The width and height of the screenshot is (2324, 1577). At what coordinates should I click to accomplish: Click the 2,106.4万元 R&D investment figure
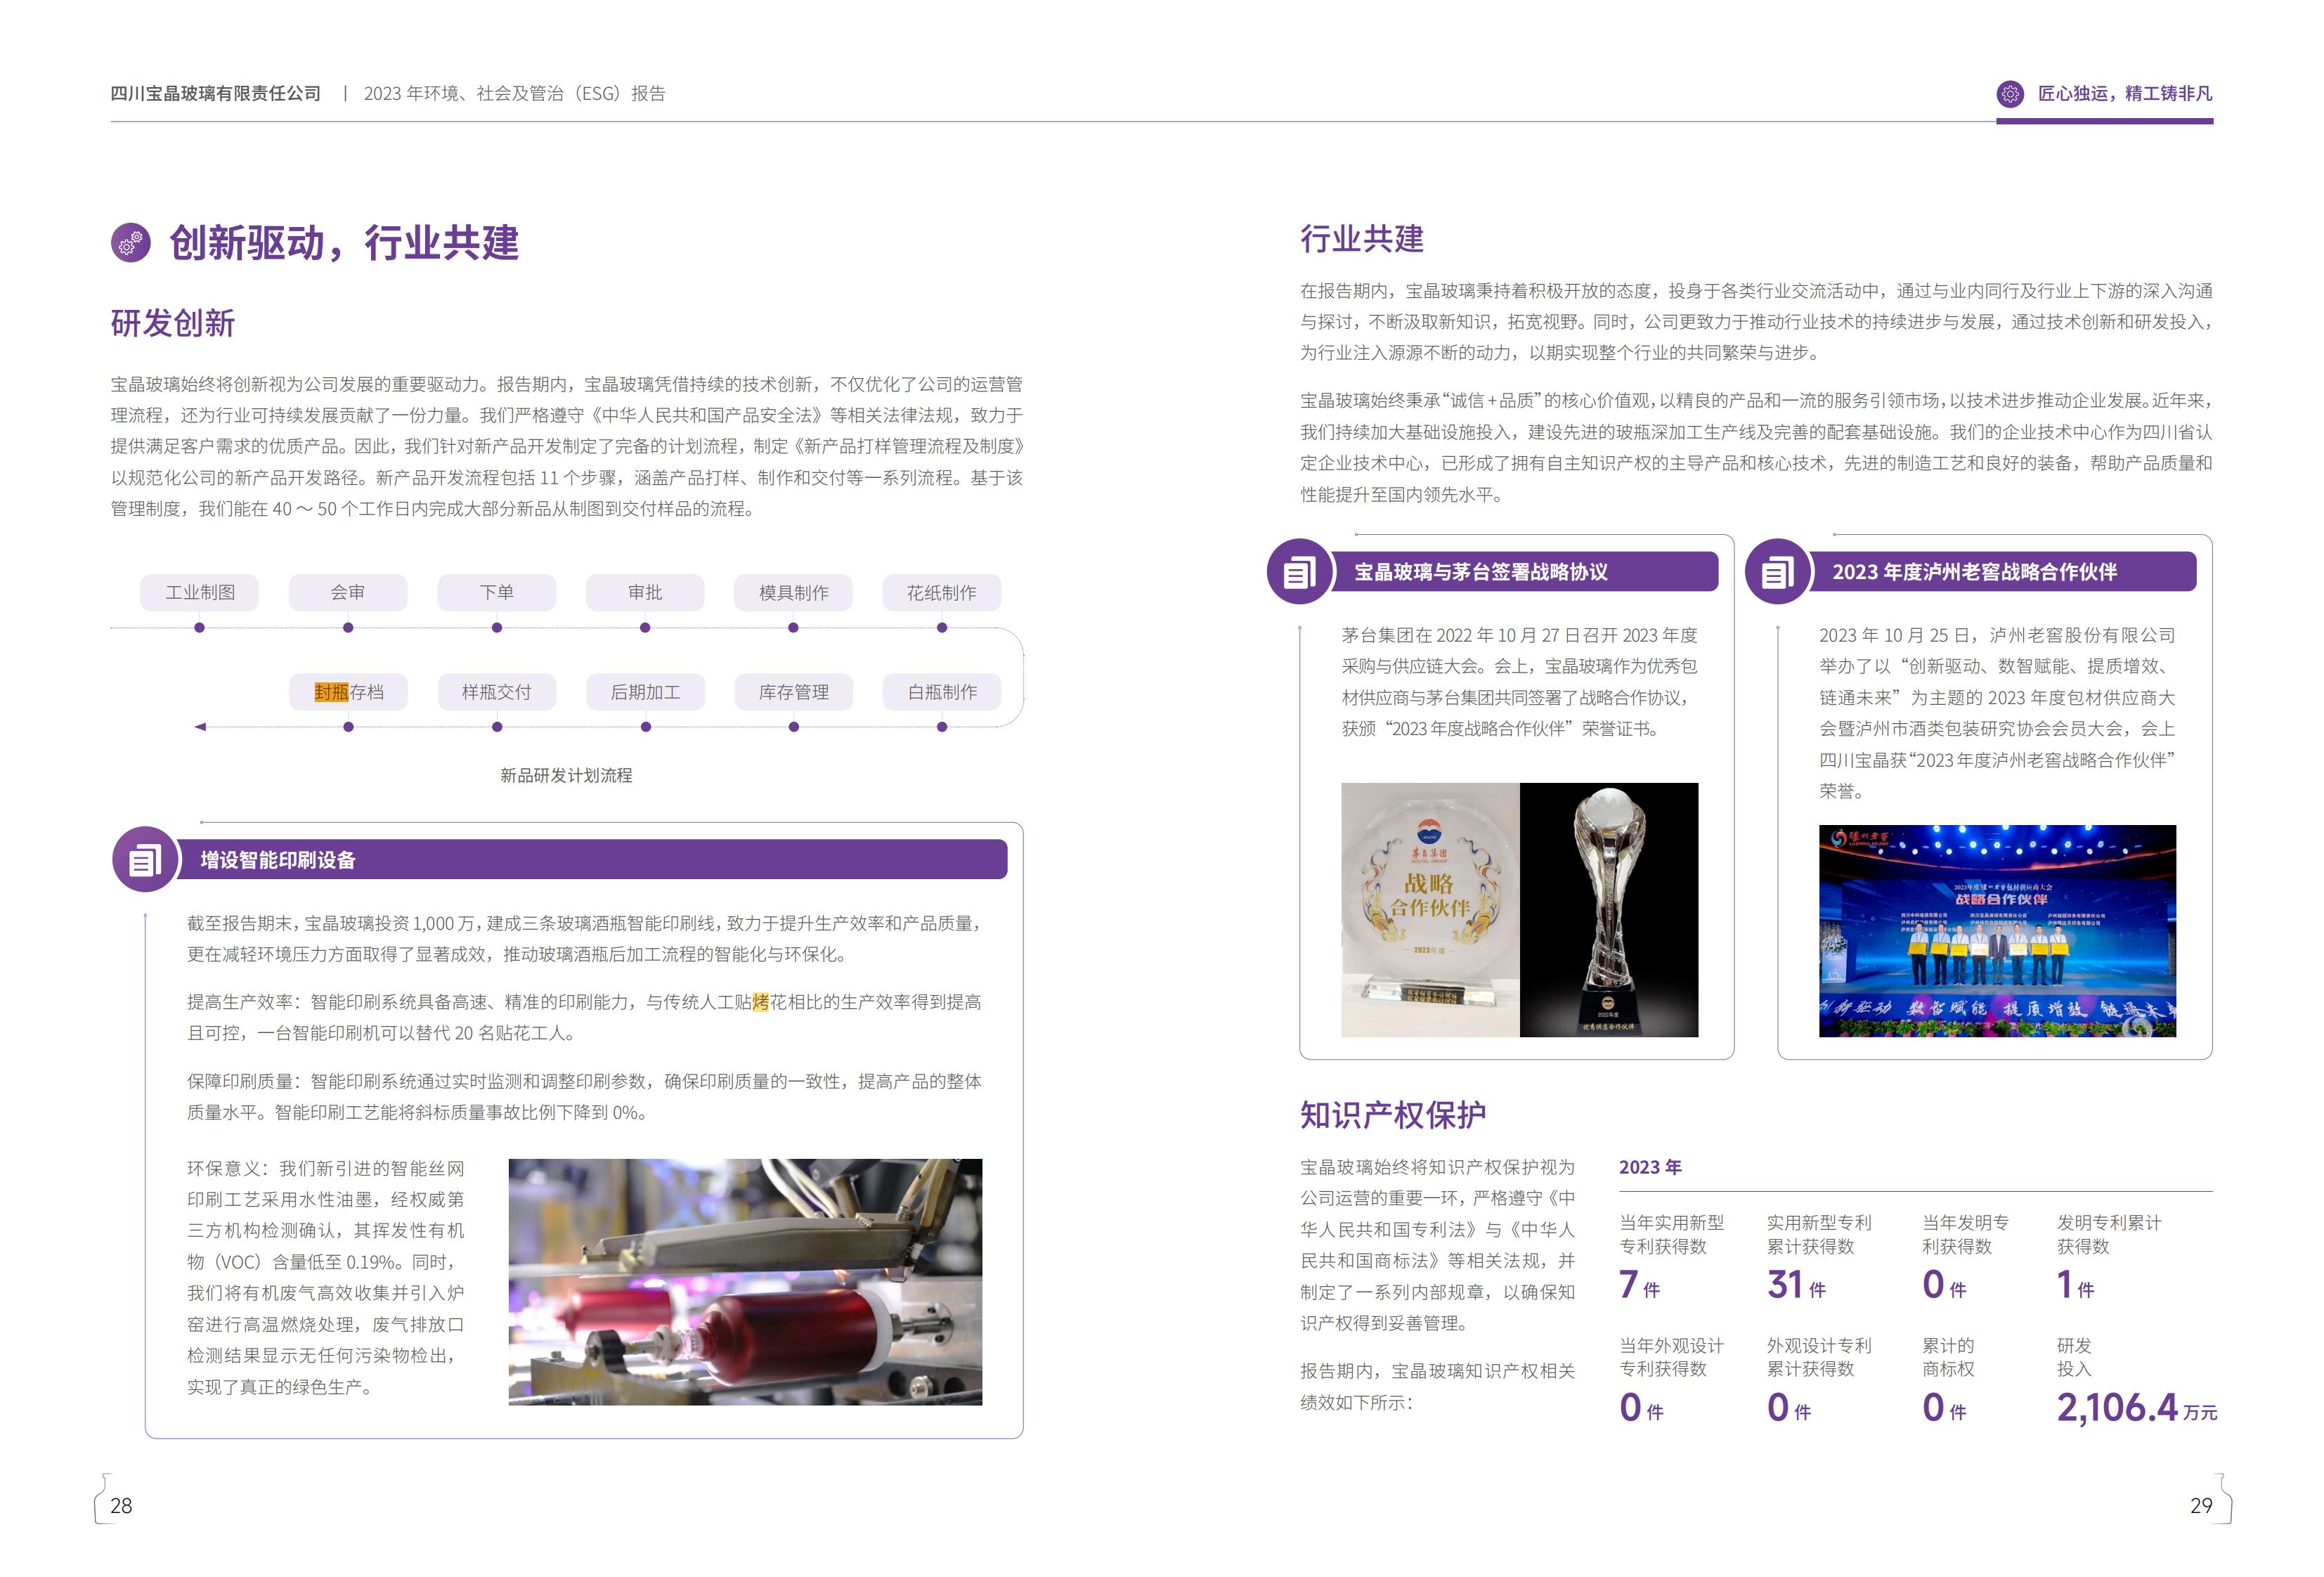tap(2136, 1408)
